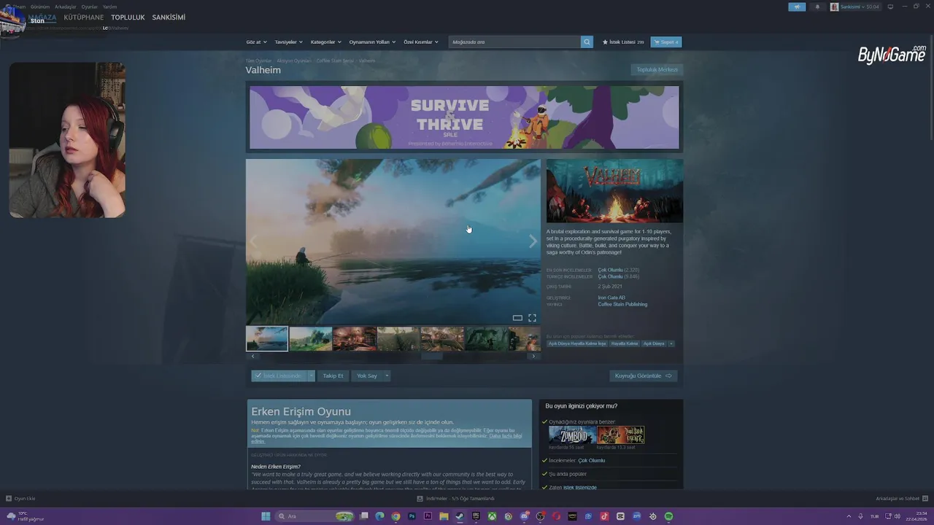Show previous screenshot with left arrow
The image size is (934, 525).
point(254,242)
